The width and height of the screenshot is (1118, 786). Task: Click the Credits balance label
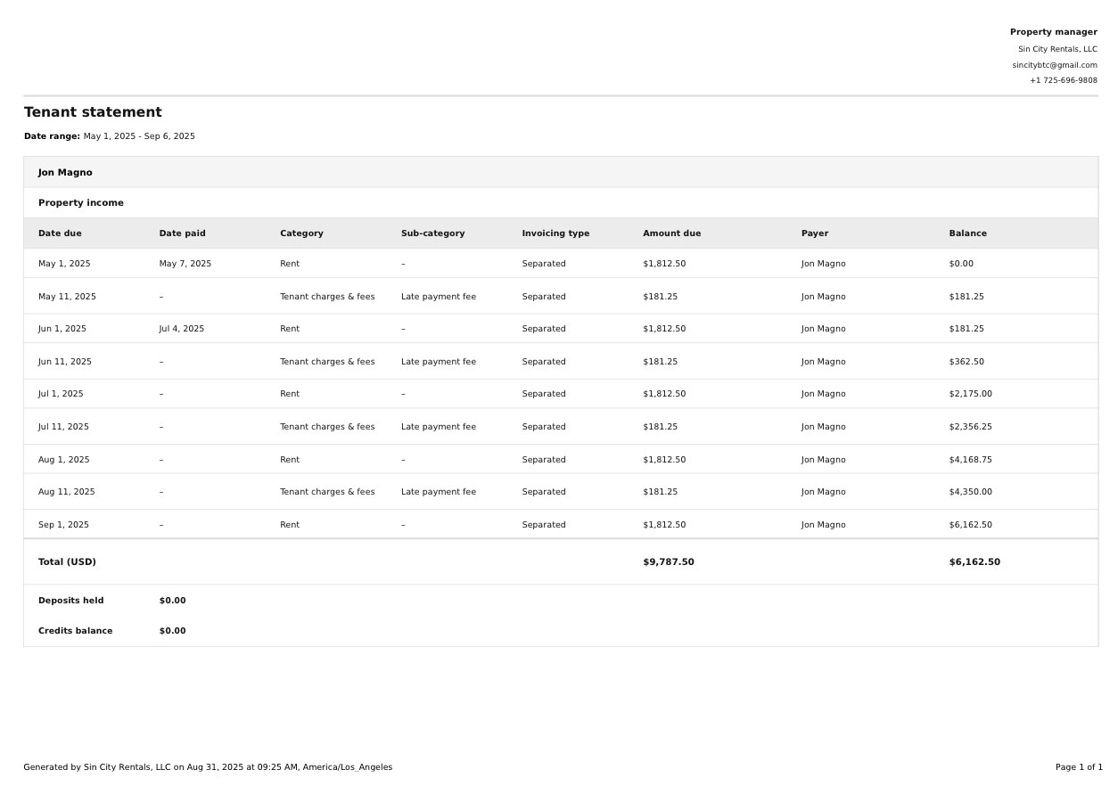coord(75,631)
